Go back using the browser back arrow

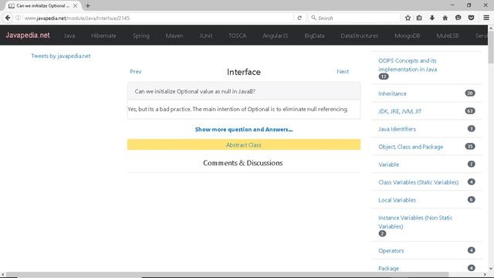[8, 18]
